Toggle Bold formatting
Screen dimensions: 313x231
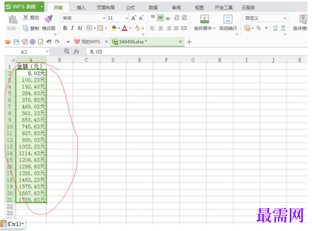tap(65, 28)
